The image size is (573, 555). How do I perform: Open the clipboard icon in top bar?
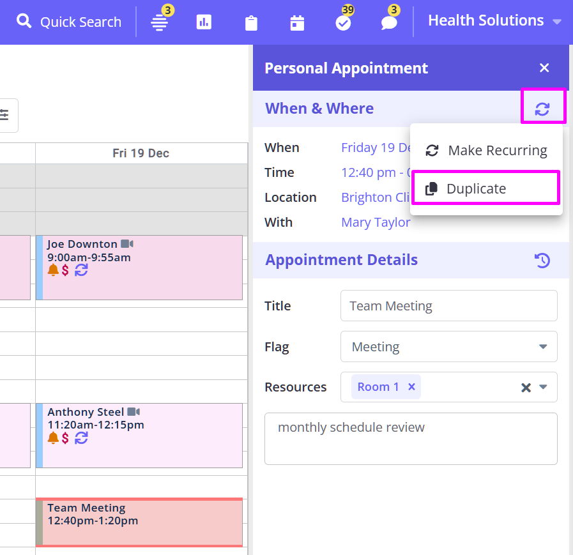pyautogui.click(x=251, y=24)
